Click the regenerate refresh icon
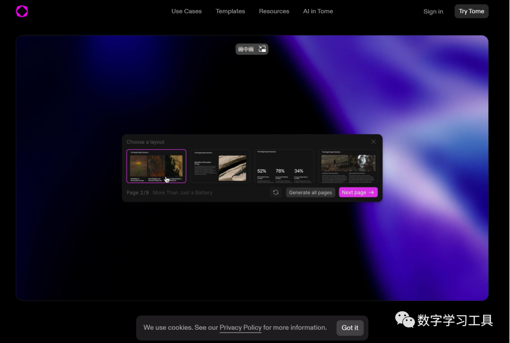Image resolution: width=510 pixels, height=343 pixels. 275,192
